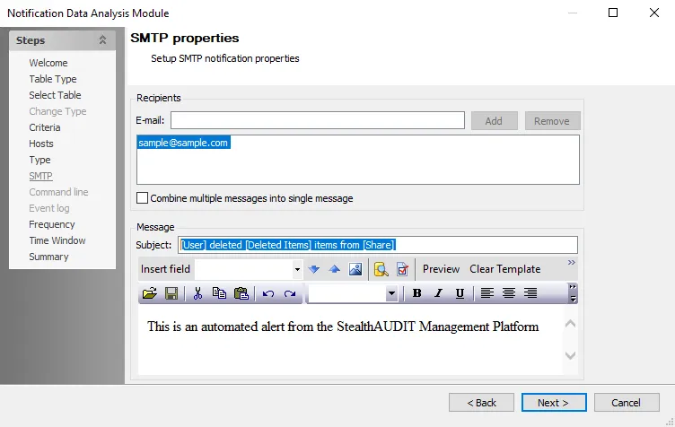Align message text right
675x427 pixels.
click(530, 293)
